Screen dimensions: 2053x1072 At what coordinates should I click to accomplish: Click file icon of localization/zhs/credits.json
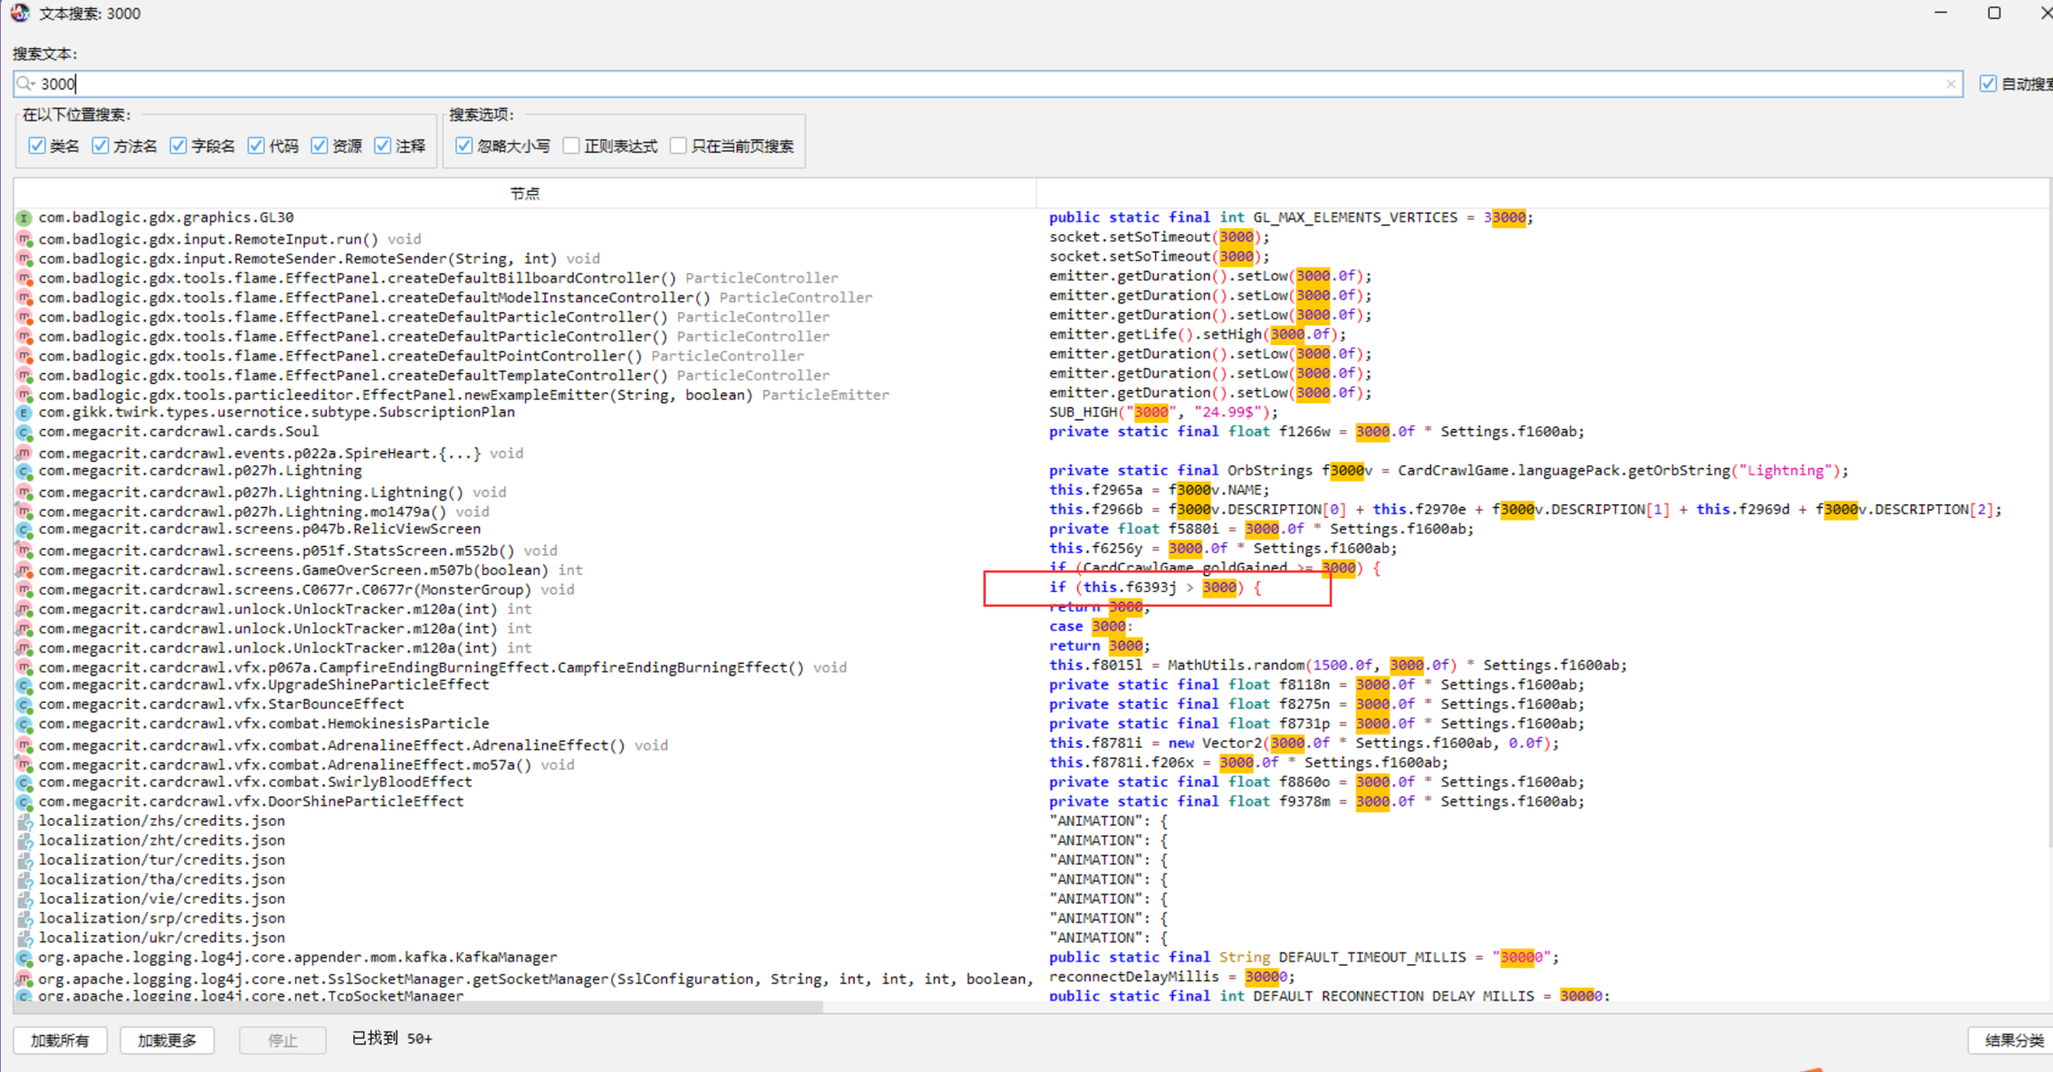[24, 822]
